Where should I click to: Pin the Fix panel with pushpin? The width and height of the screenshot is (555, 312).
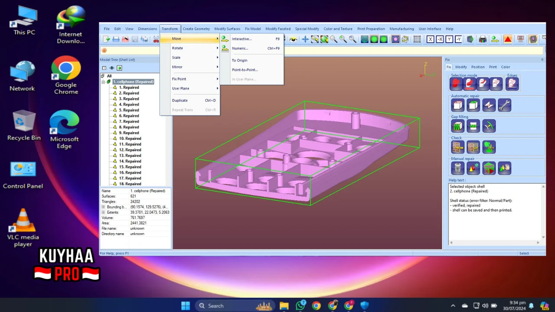[542, 60]
